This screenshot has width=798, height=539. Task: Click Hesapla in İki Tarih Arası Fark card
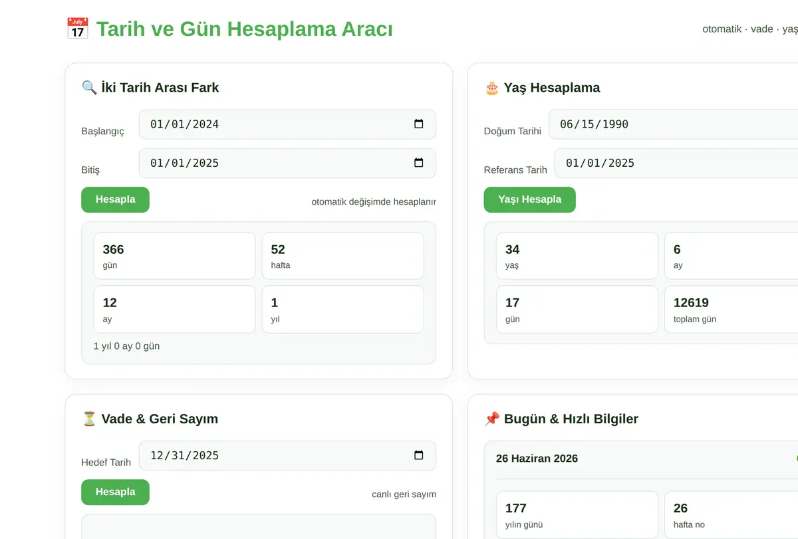coord(115,199)
